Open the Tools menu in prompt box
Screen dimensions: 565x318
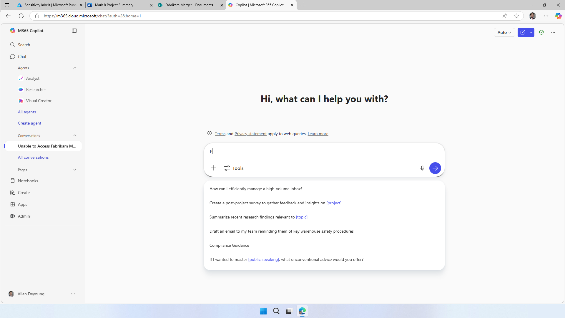[x=234, y=168]
